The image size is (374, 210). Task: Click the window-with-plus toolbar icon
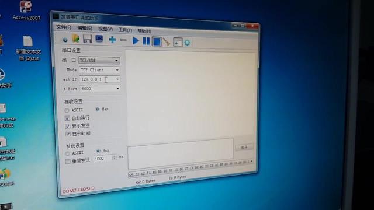pyautogui.click(x=178, y=43)
